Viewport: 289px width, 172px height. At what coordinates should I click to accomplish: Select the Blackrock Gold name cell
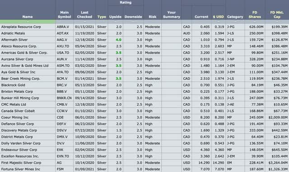tap(13, 85)
